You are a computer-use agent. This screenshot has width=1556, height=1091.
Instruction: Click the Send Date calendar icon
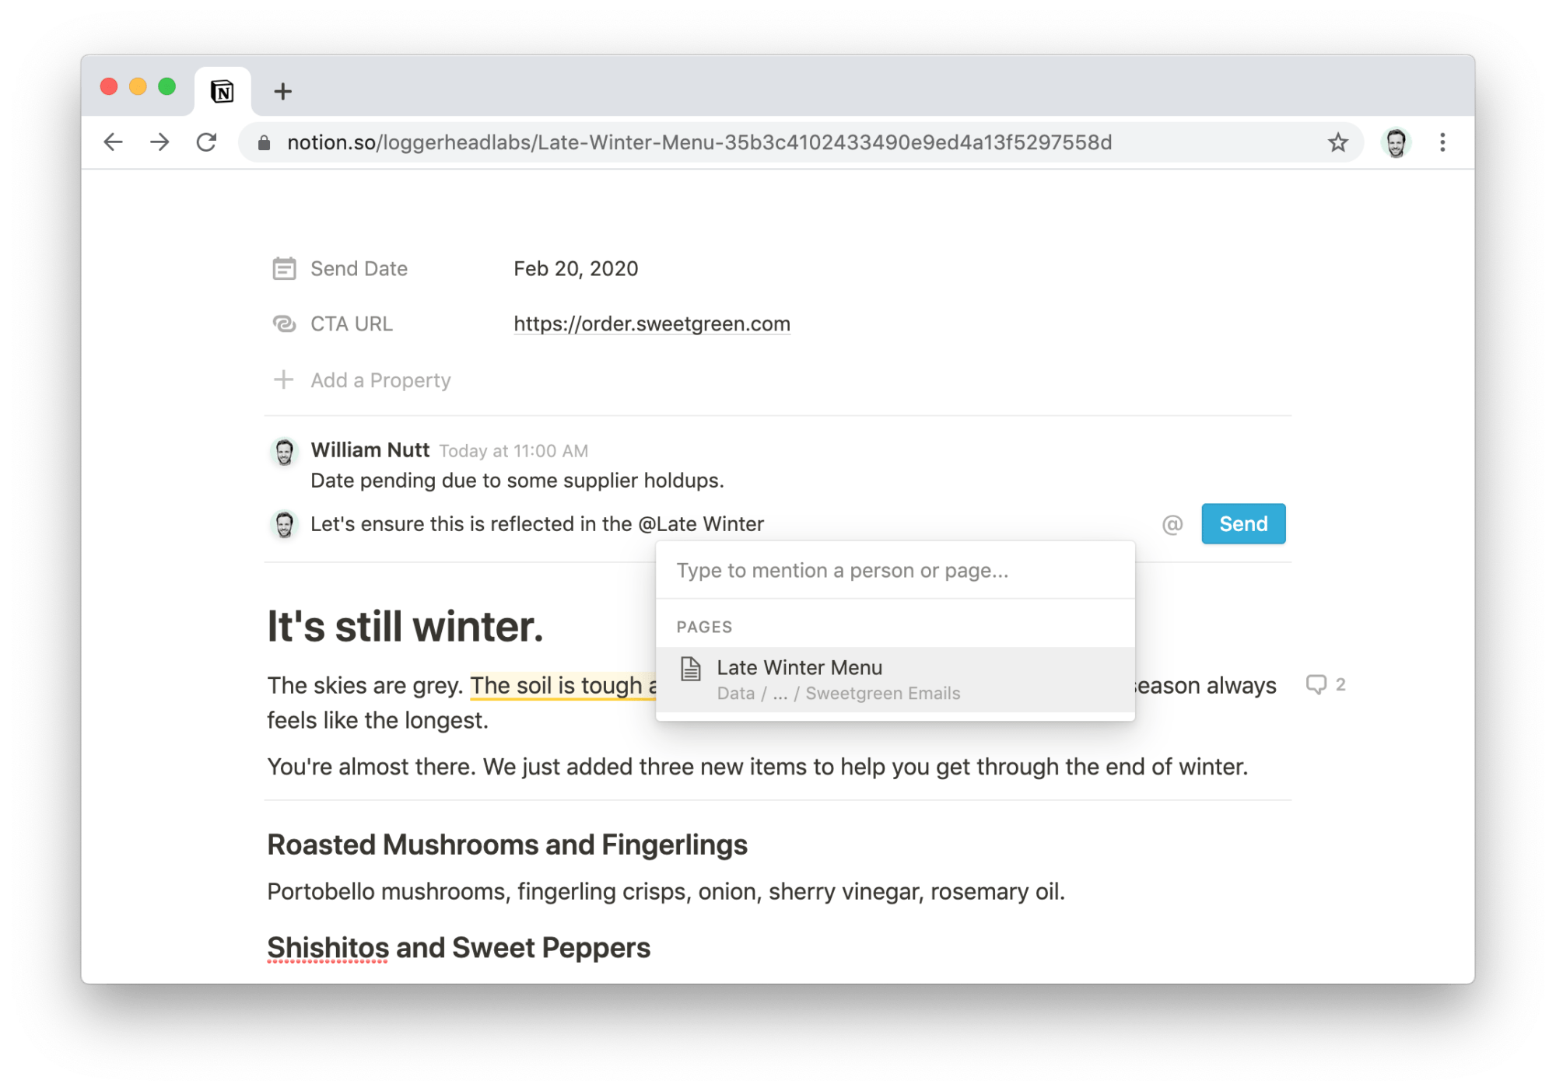285,268
